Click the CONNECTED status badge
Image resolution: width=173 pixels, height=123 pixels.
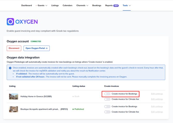(x=36, y=41)
